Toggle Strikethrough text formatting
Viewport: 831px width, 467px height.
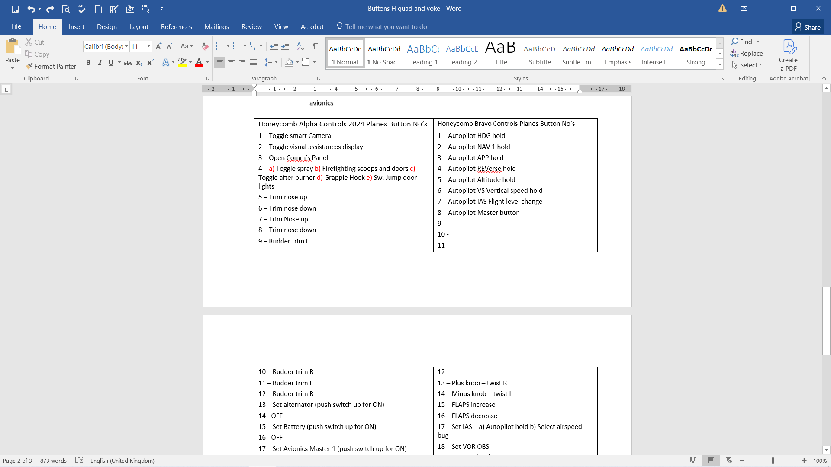(128, 63)
